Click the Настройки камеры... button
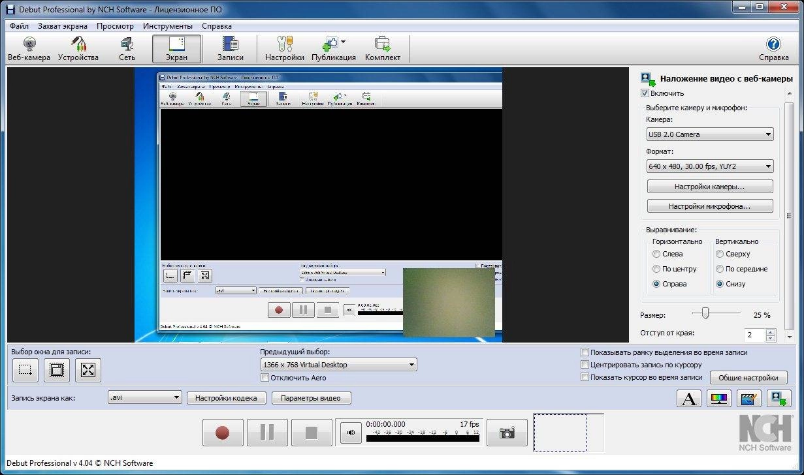Image resolution: width=804 pixels, height=475 pixels. coord(710,187)
